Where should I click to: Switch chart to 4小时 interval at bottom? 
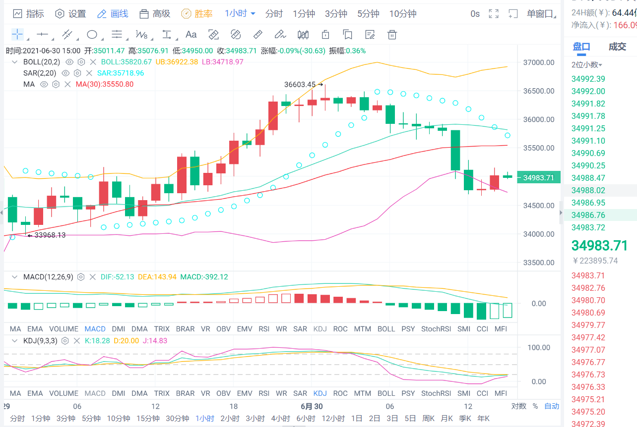click(x=280, y=419)
